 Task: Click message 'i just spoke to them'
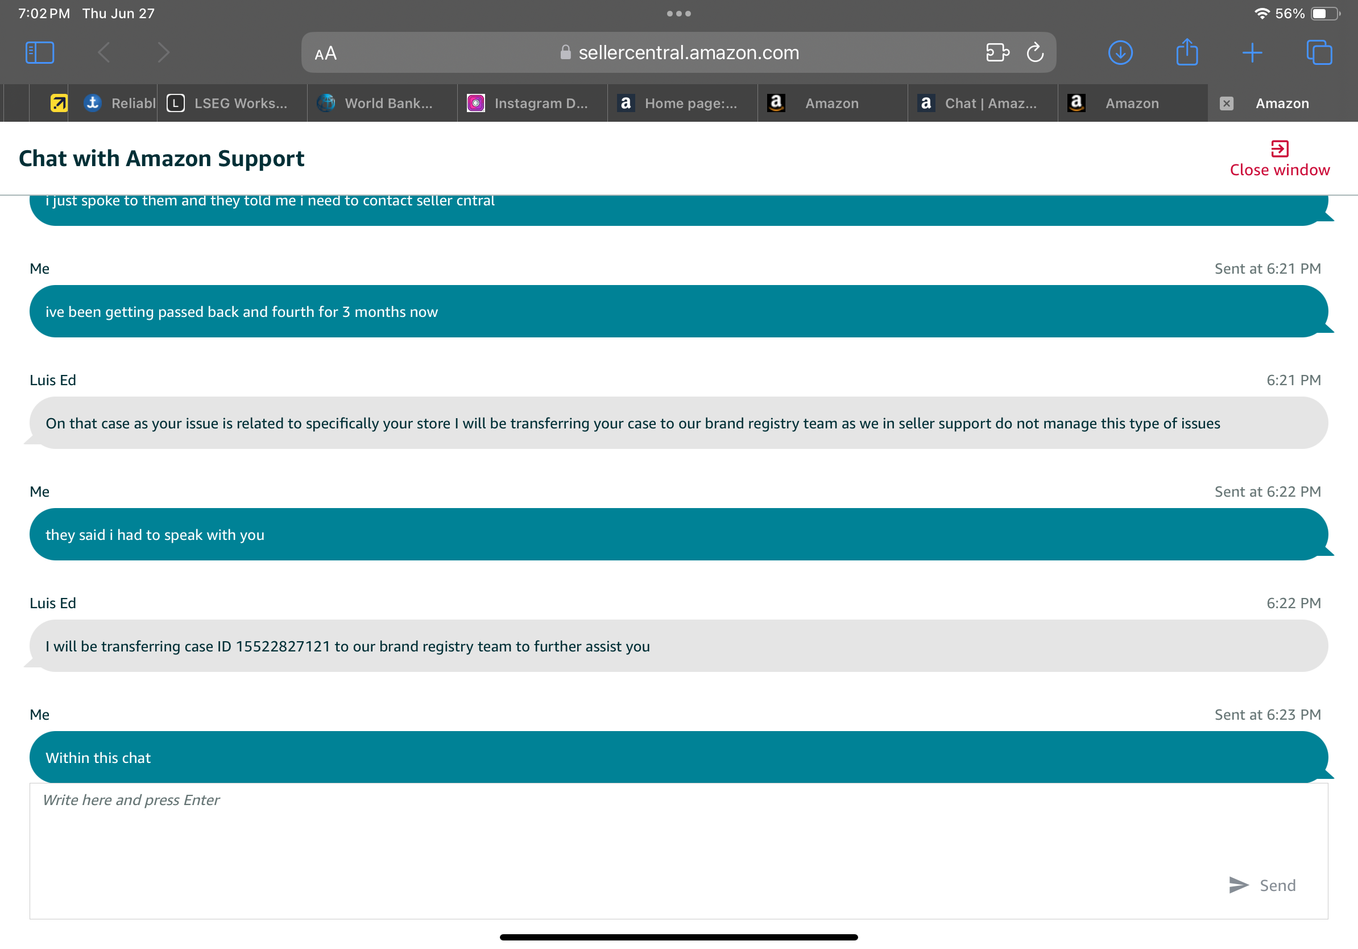coord(679,210)
